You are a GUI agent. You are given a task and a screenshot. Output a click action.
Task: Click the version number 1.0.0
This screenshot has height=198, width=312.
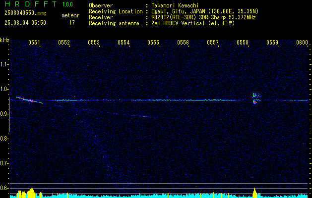pos(67,4)
